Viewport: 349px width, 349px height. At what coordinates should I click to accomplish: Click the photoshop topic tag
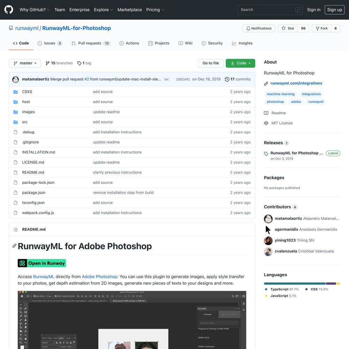[x=275, y=102]
